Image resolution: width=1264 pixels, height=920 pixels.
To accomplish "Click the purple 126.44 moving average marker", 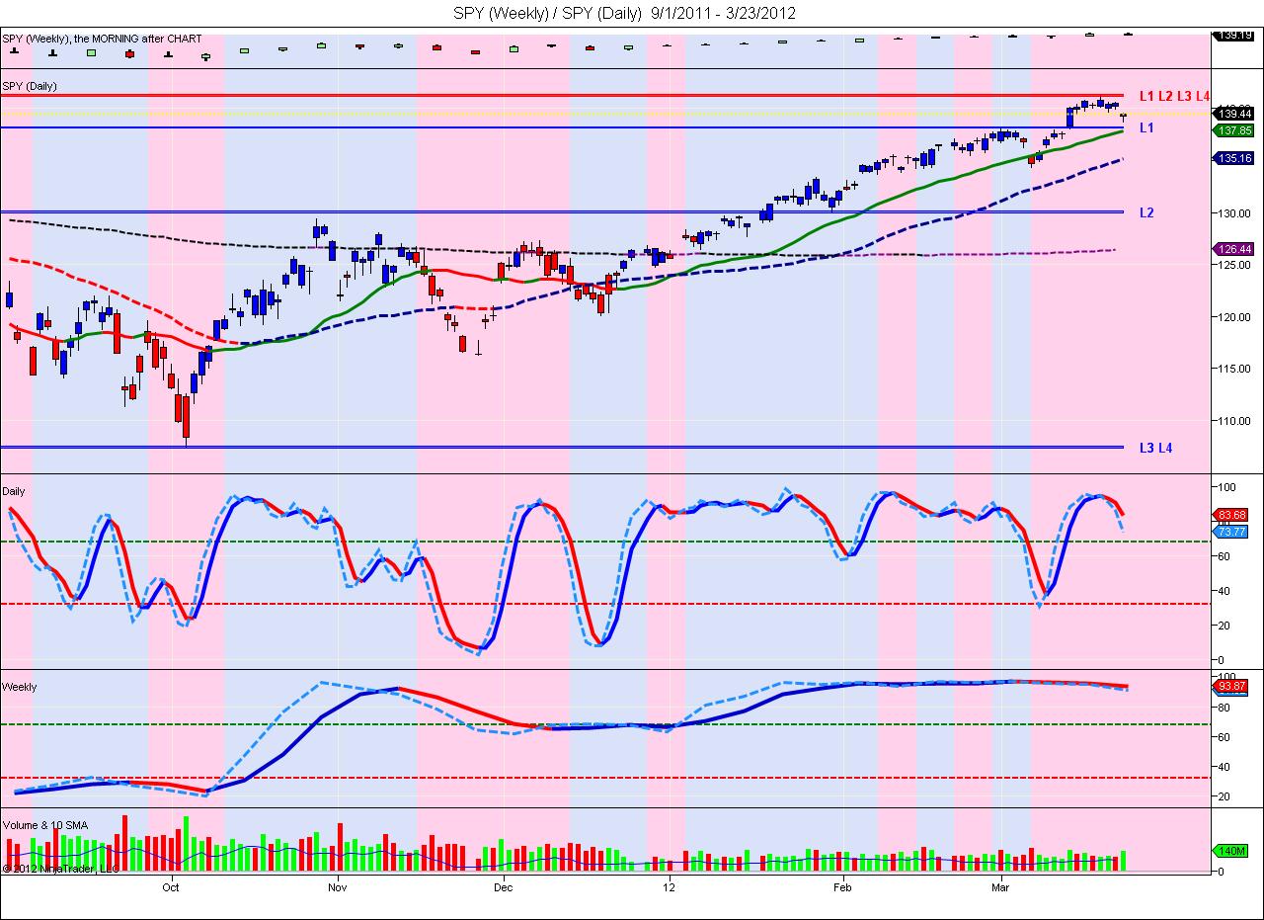I will tap(1234, 249).
